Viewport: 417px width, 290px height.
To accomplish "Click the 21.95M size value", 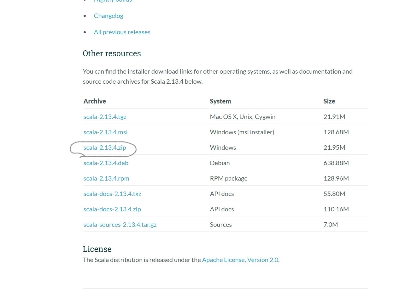I will [334, 148].
